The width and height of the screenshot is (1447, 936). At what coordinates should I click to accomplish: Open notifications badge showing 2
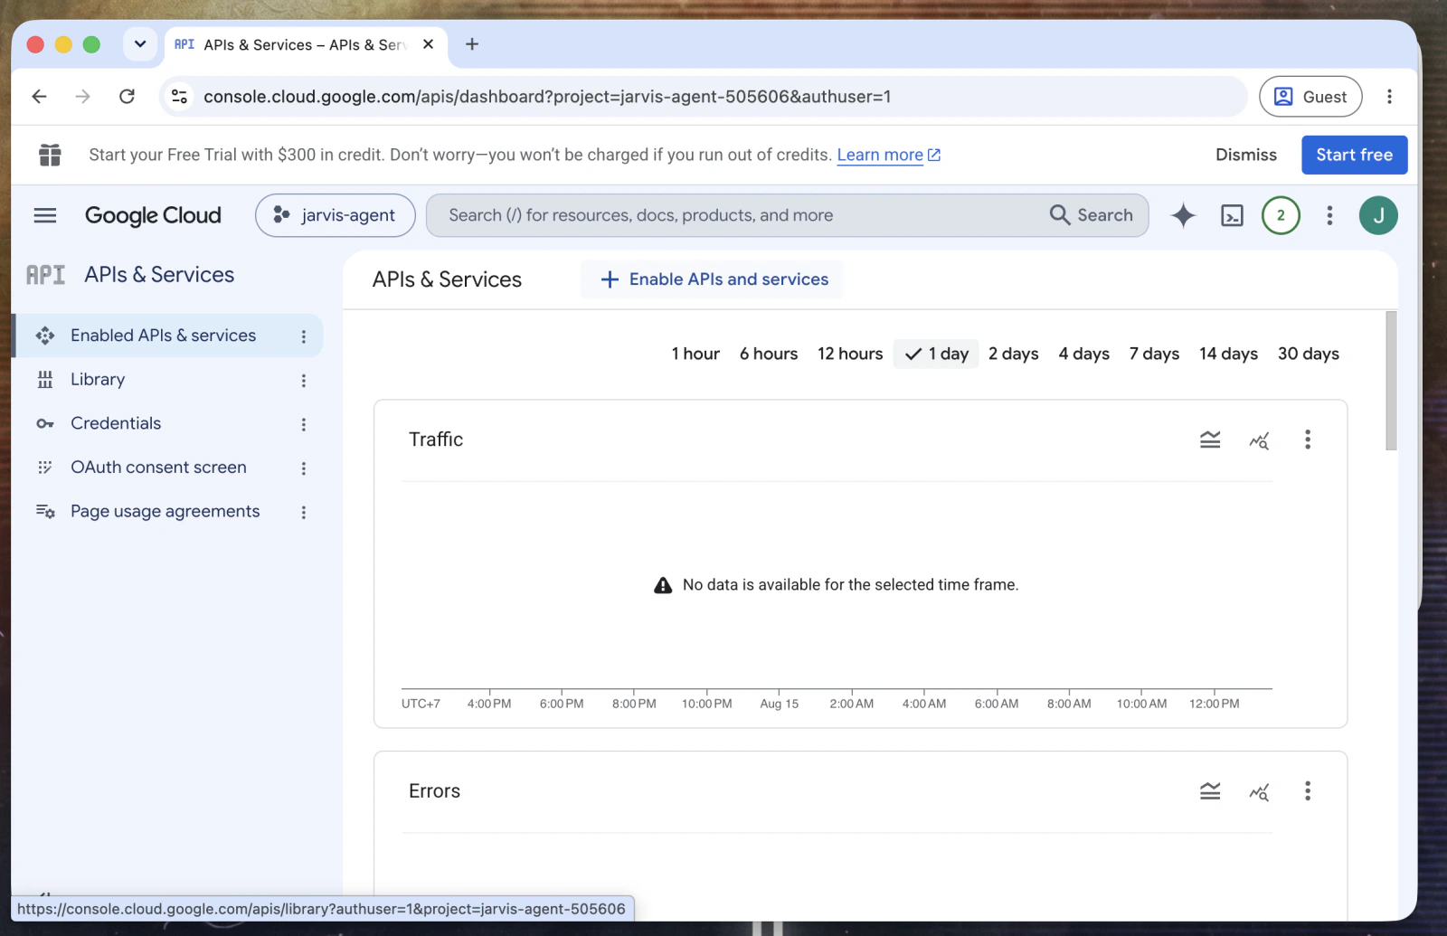[x=1281, y=215]
